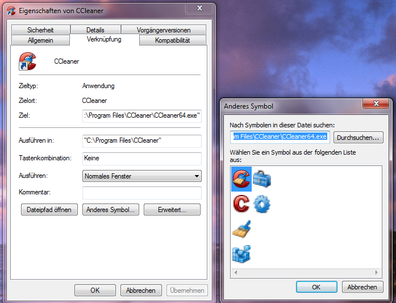Switch to the Allgemein tab
The image size is (396, 303).
point(40,40)
